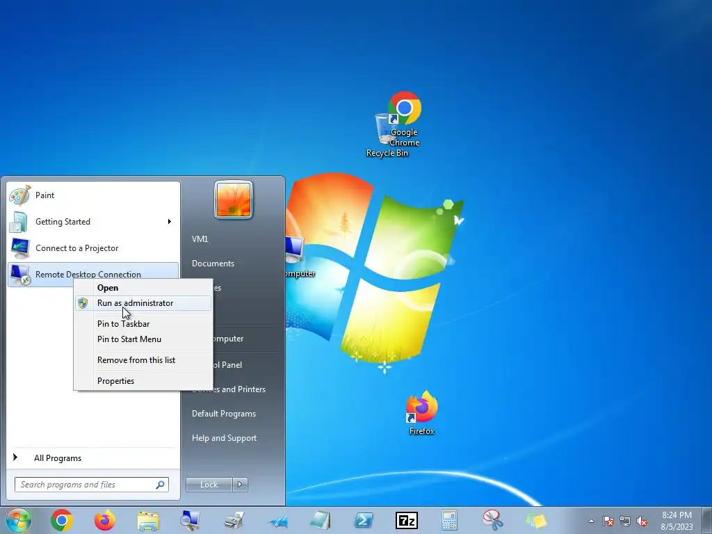The width and height of the screenshot is (712, 534).
Task: Select Pin to Start Menu
Action: click(143, 339)
